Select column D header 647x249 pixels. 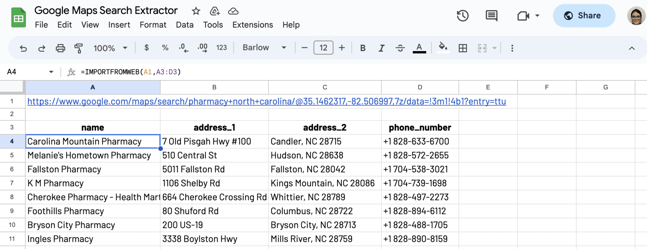420,87
